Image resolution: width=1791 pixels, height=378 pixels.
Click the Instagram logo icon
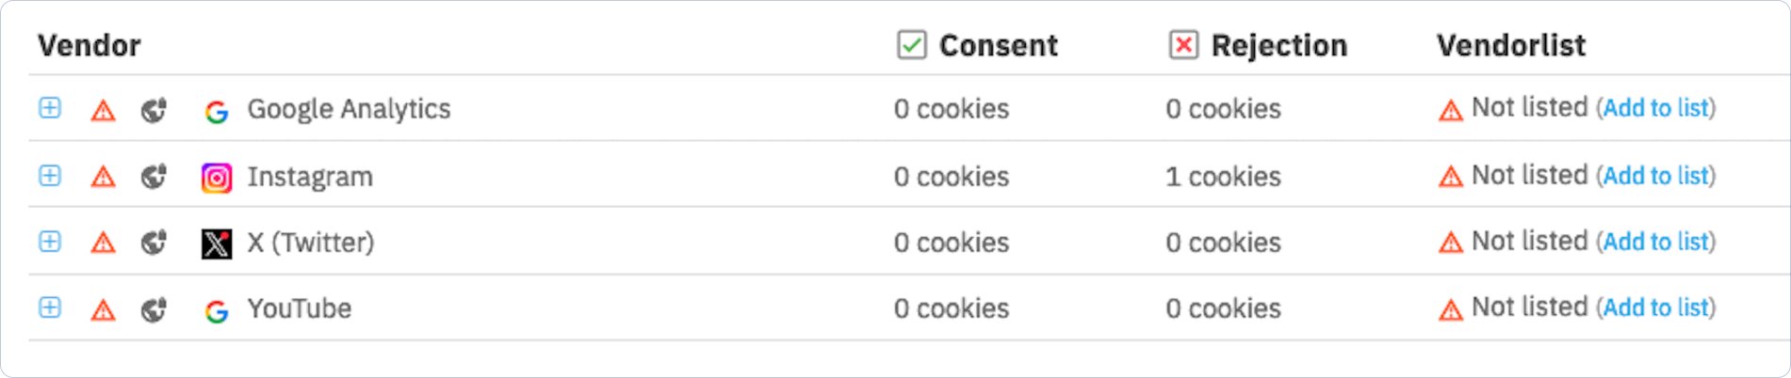[x=217, y=178]
